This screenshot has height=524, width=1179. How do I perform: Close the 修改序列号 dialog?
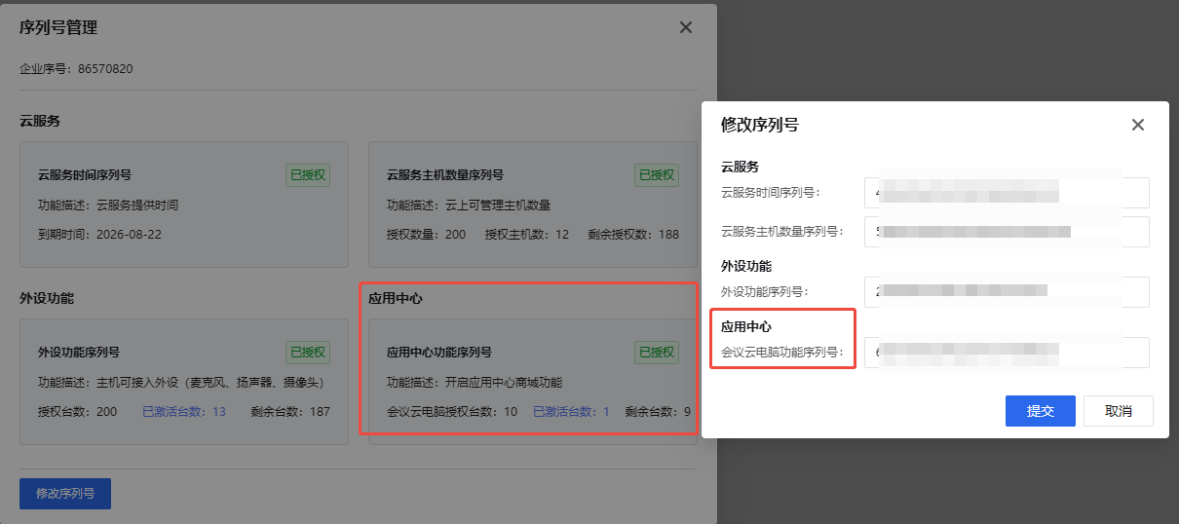[x=1137, y=125]
